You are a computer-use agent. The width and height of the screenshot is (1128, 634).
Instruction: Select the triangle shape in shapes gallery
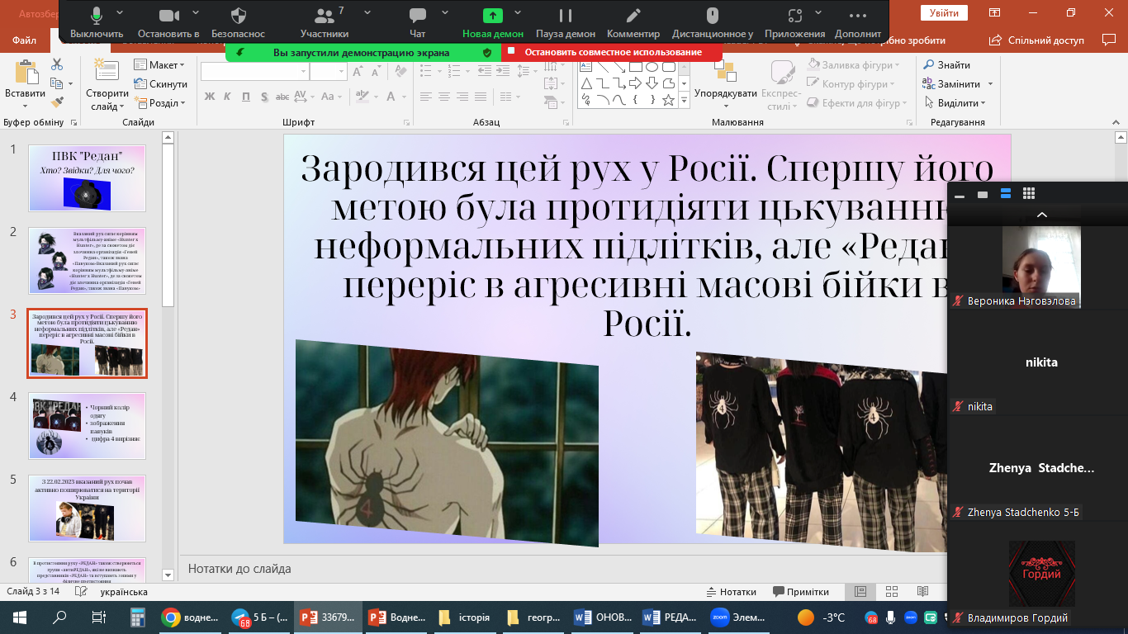(x=585, y=83)
